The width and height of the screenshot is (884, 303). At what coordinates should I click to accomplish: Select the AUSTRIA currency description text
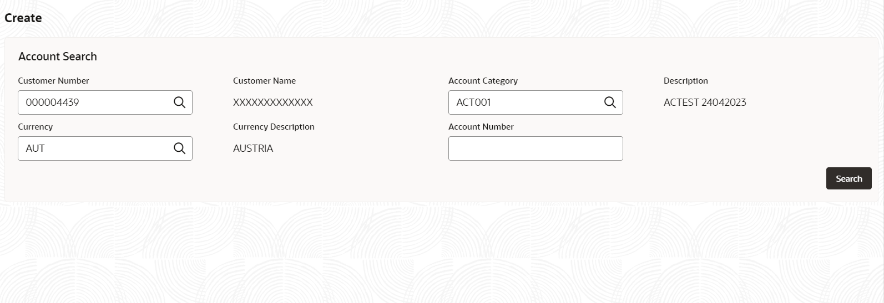pos(253,148)
